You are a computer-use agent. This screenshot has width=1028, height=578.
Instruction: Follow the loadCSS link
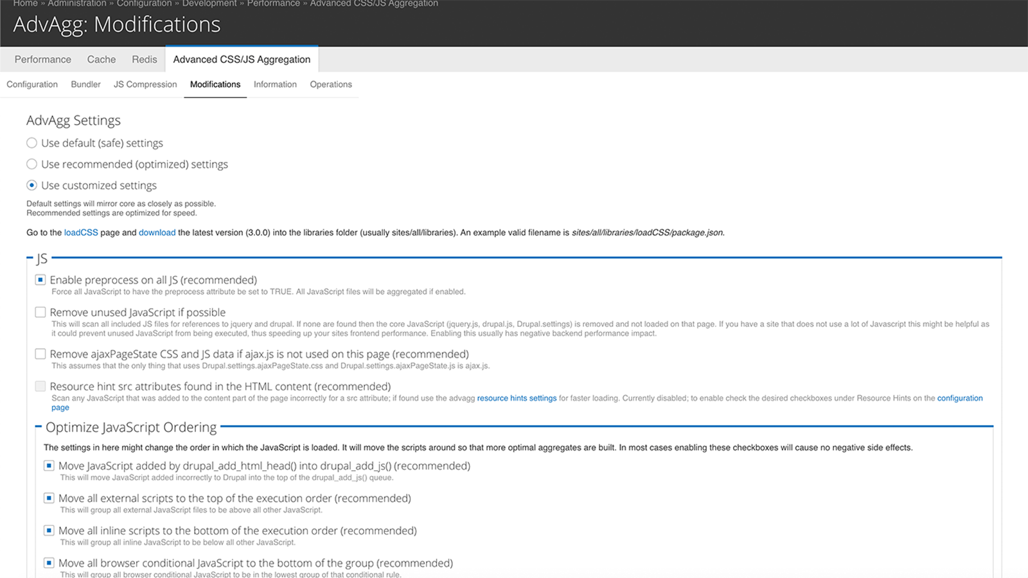tap(81, 232)
